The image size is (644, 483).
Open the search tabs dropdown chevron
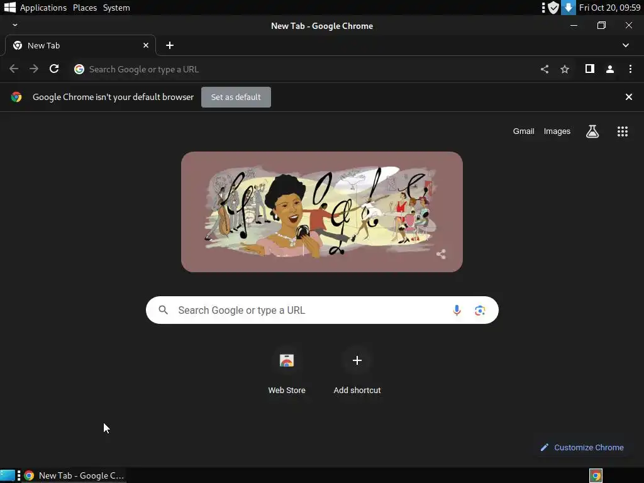tap(626, 45)
